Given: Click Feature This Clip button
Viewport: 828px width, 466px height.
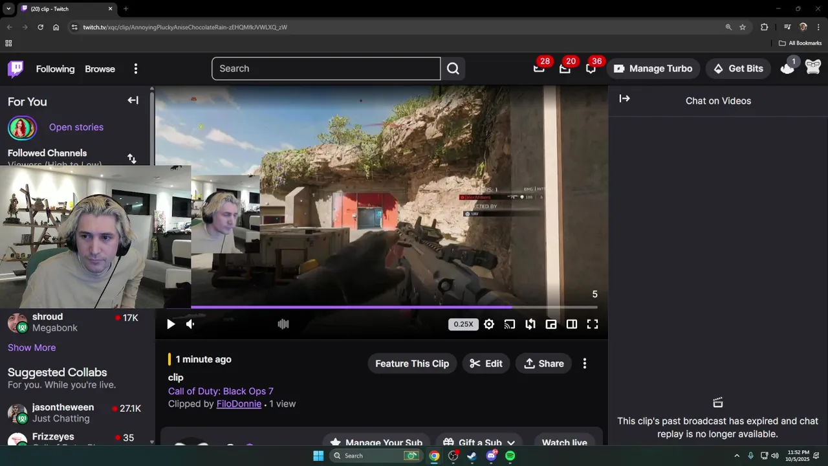Looking at the screenshot, I should (412, 364).
